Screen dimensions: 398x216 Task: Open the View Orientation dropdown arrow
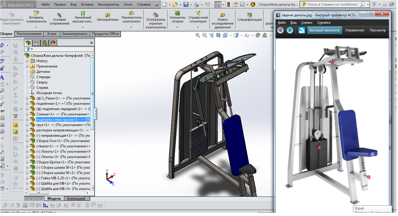click(x=230, y=35)
